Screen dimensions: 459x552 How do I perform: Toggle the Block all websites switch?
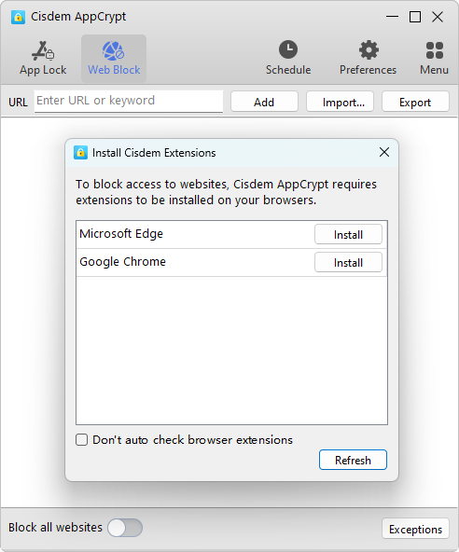point(125,528)
